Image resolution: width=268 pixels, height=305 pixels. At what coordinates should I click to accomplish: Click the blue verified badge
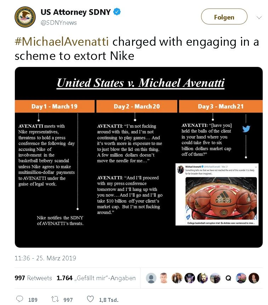pyautogui.click(x=117, y=12)
